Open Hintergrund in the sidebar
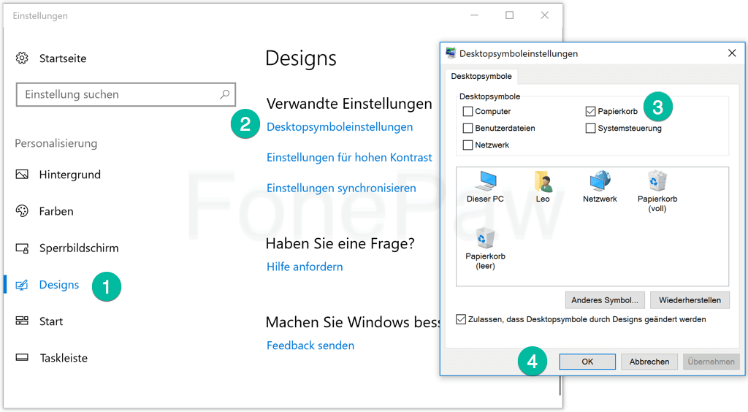Screen dimensions: 748x412 click(69, 175)
